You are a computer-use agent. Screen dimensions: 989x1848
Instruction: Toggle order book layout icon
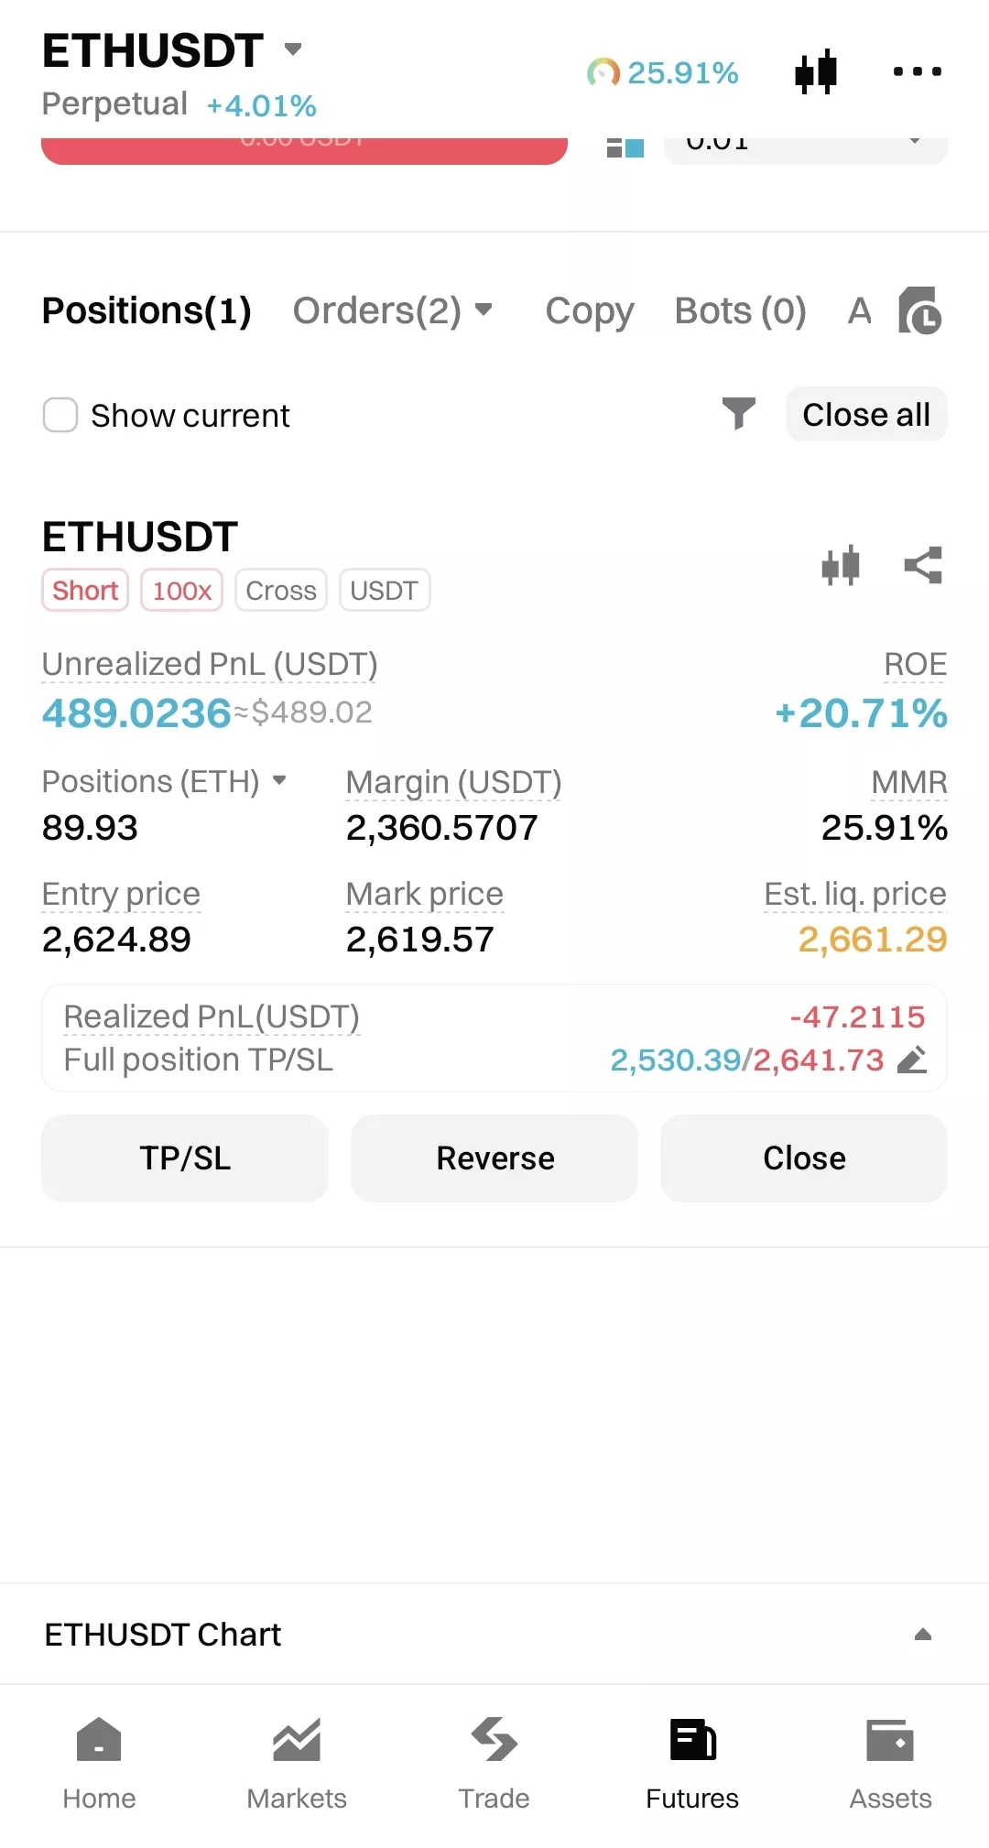(x=625, y=147)
